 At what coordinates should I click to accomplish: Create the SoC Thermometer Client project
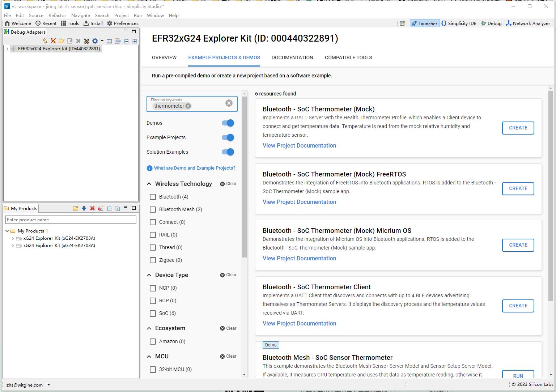click(x=518, y=306)
